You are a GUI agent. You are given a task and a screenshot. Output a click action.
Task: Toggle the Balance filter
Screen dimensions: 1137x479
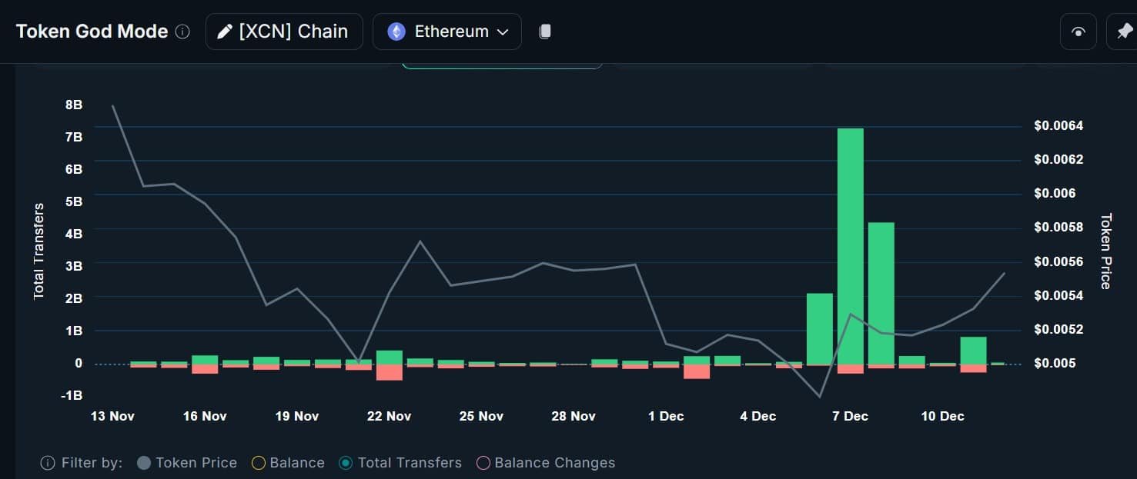(288, 463)
